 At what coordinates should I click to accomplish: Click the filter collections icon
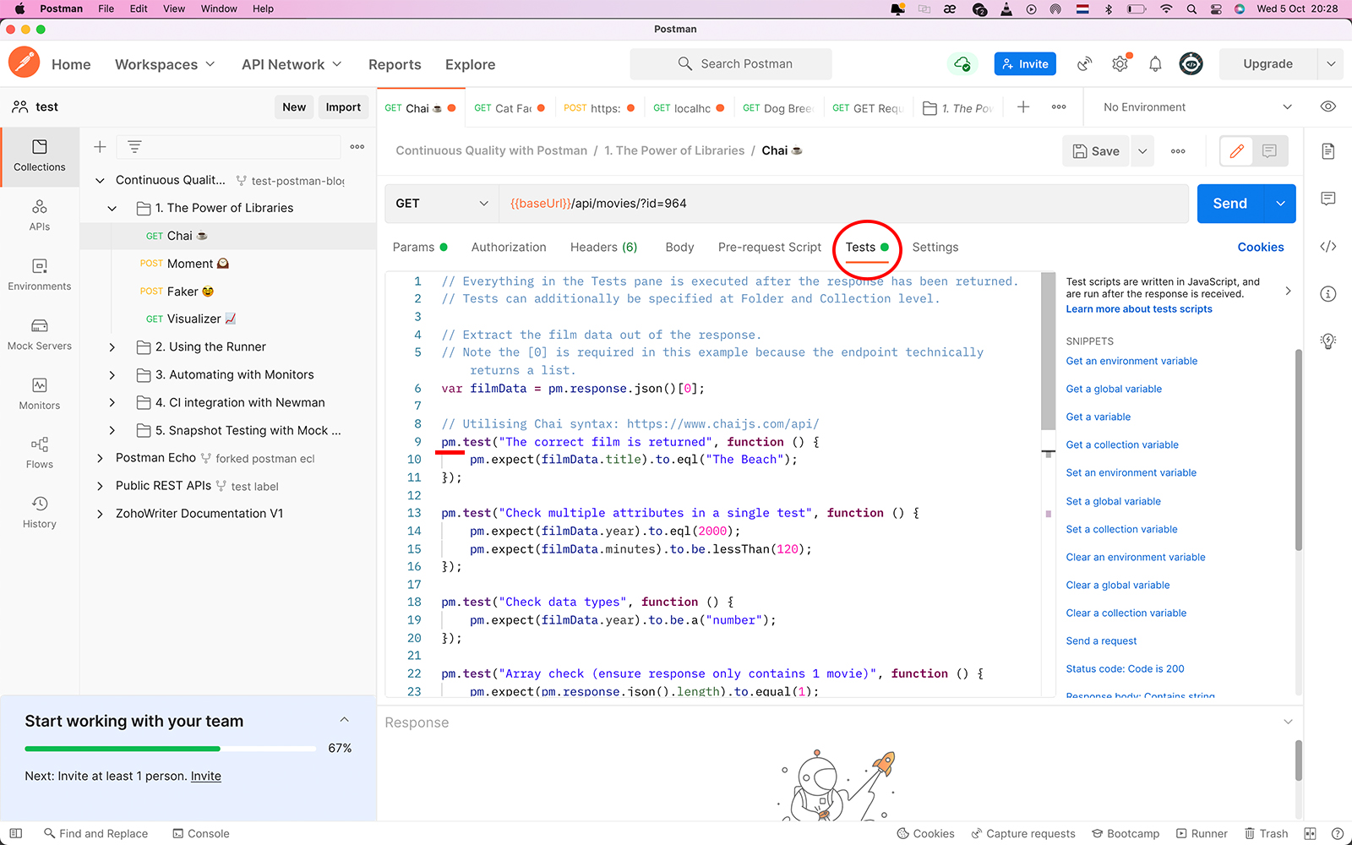click(134, 147)
